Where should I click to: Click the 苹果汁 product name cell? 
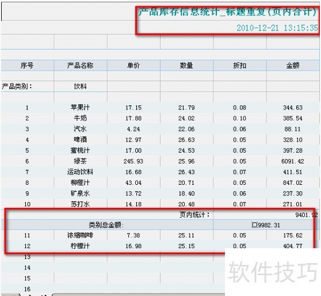tap(81, 108)
